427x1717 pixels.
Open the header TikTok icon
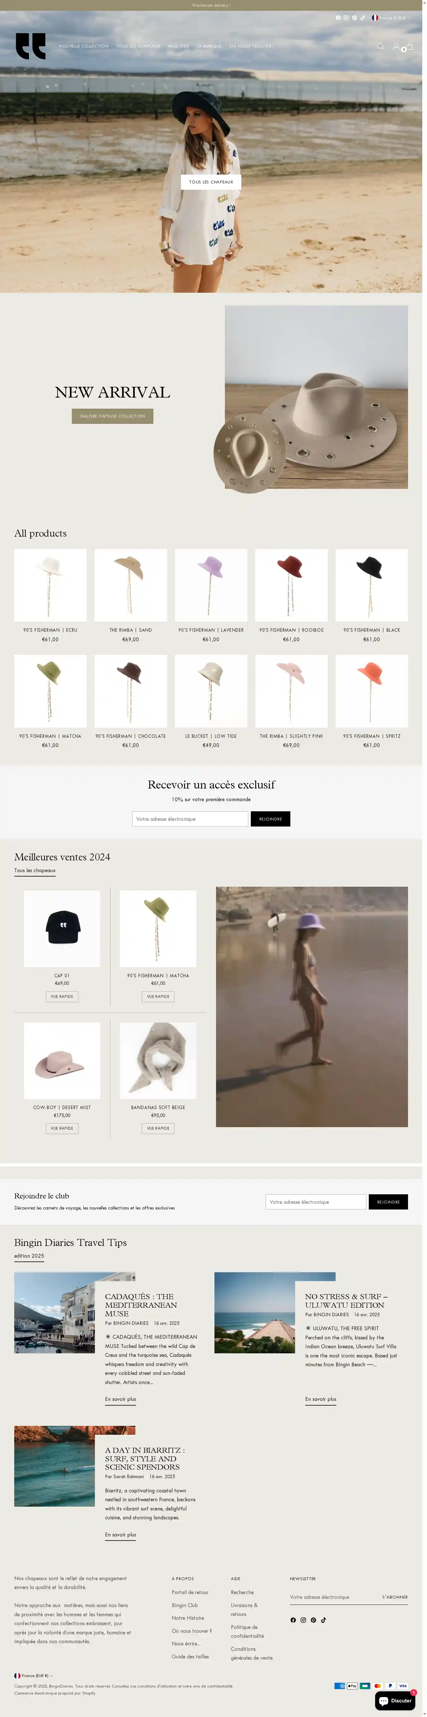[x=362, y=18]
